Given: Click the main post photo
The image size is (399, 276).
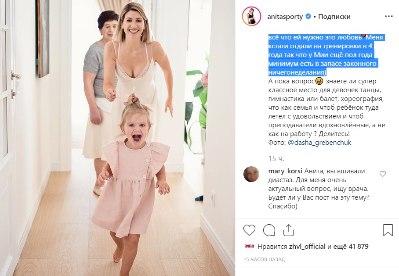Looking at the screenshot, I should [118, 138].
